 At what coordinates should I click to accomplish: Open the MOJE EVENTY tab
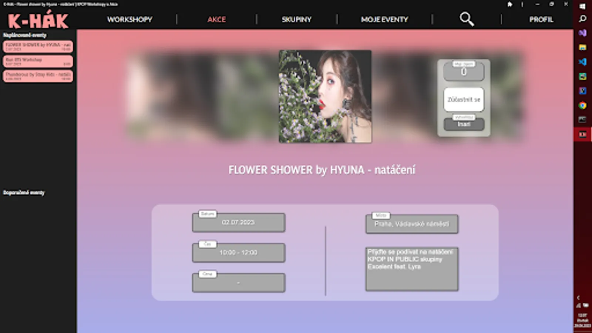click(384, 19)
